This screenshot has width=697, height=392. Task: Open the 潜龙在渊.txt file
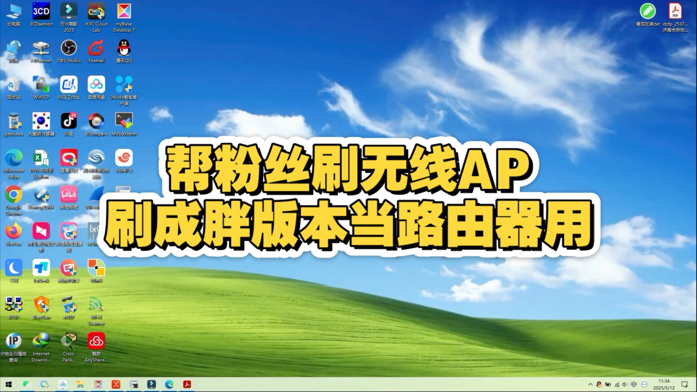[648, 15]
